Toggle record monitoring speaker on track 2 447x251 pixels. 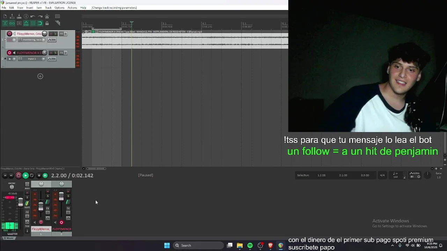14,53
